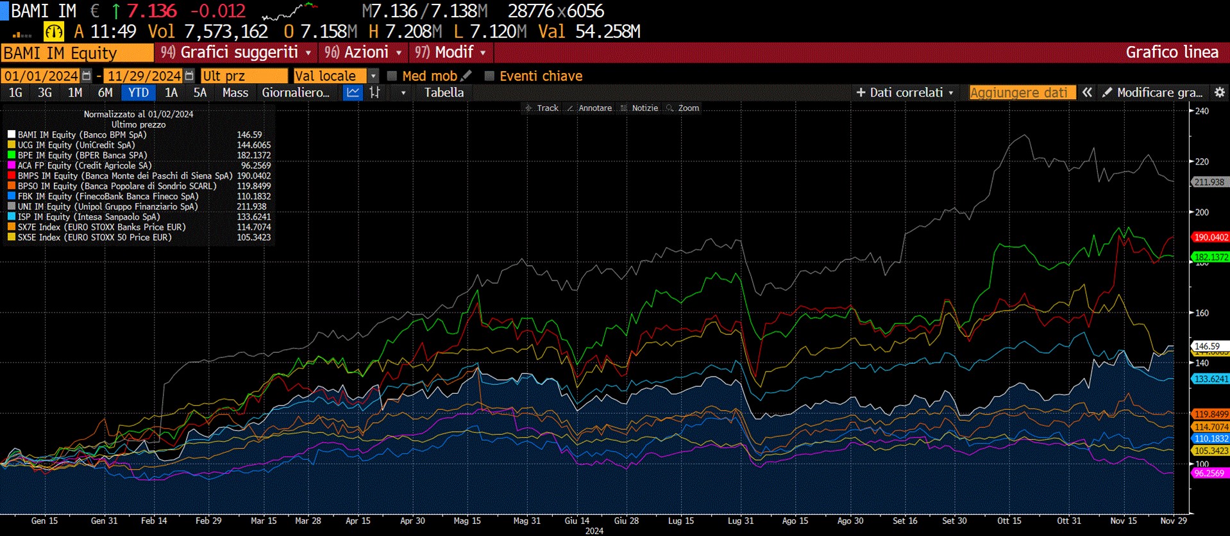This screenshot has height=536, width=1230.
Task: Click the green BPE IM Equity legend swatch
Action: click(11, 155)
